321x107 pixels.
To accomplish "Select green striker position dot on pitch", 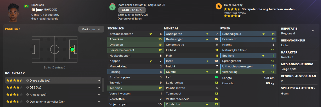I will pos(72,49).
